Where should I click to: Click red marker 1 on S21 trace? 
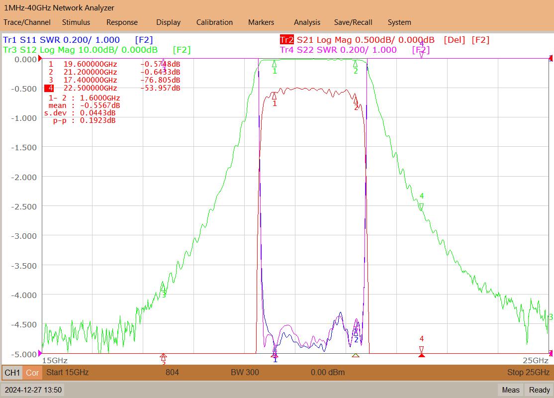click(x=274, y=96)
